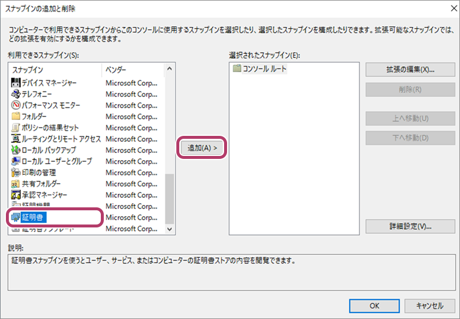Click the ローカル バックアップ snap-in icon
Screen dimensions: 460x319
[x=15, y=150]
